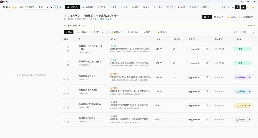Delete chapter 3 using its trash icon
Screen dimensions: 258x138
[68, 79]
